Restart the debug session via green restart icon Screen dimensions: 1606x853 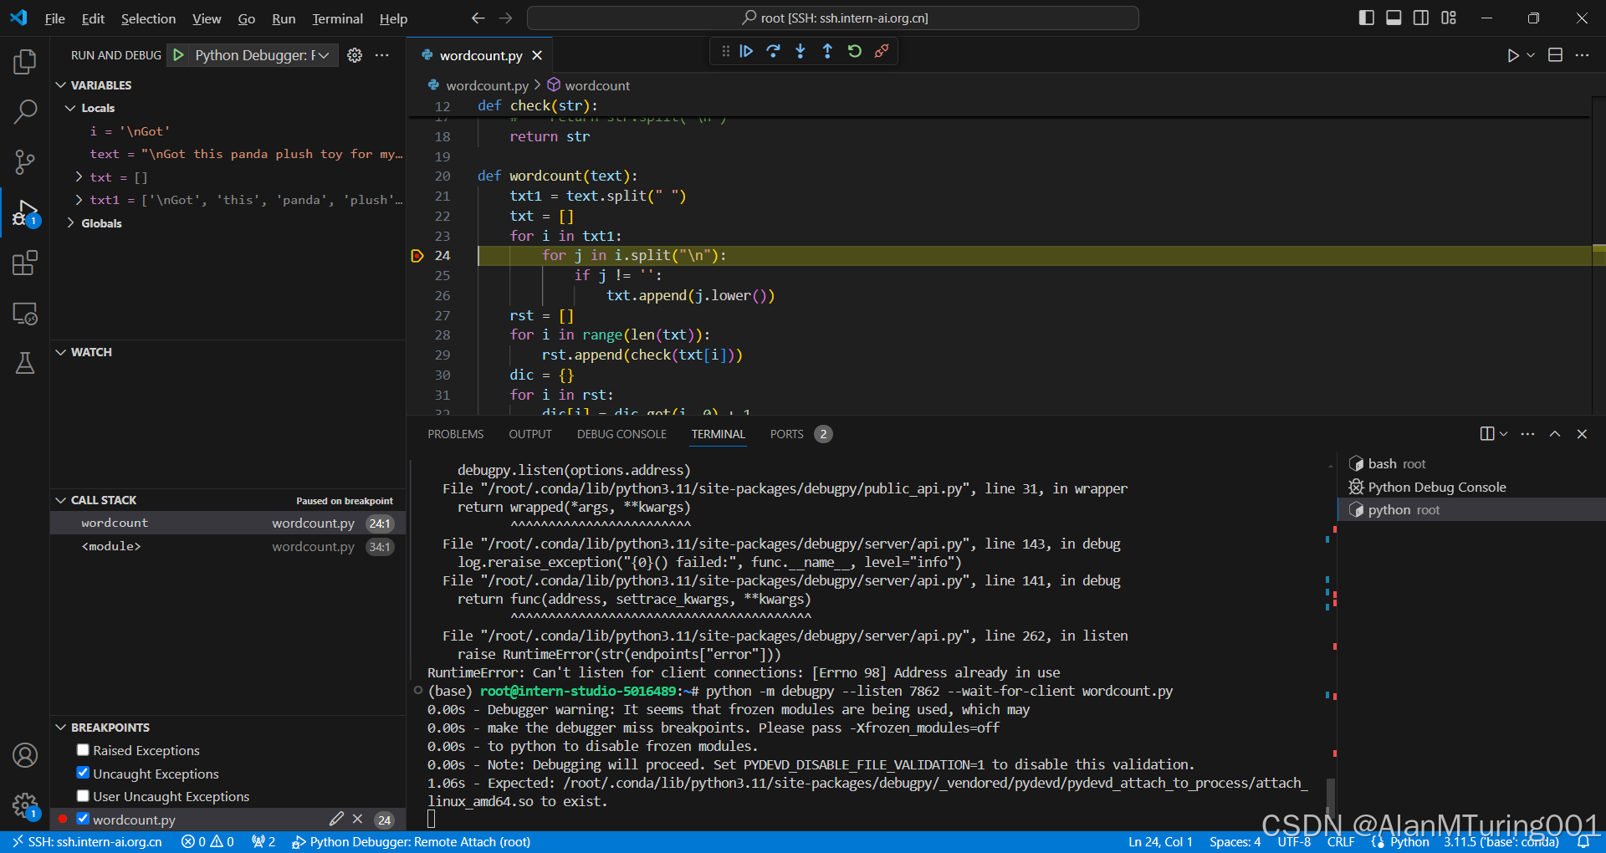[x=854, y=51]
